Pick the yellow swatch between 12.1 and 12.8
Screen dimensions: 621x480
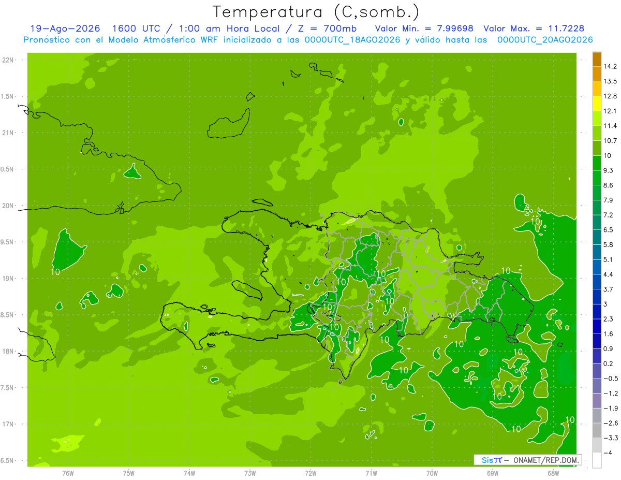(x=597, y=104)
